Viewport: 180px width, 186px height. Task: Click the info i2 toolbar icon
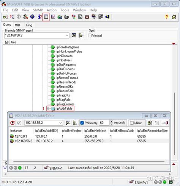coord(40,17)
